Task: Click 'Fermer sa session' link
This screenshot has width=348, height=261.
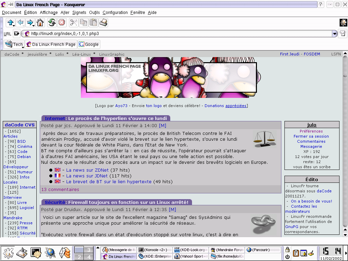Action: [x=311, y=136]
